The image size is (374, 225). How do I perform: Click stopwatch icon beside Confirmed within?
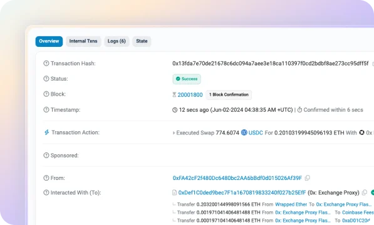[x=299, y=109]
